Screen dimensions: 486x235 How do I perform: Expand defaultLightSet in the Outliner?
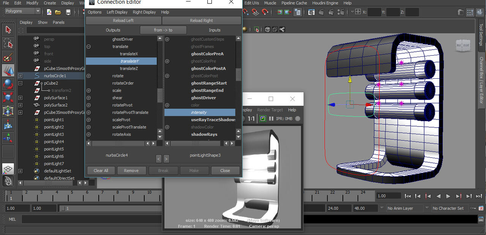pos(20,171)
